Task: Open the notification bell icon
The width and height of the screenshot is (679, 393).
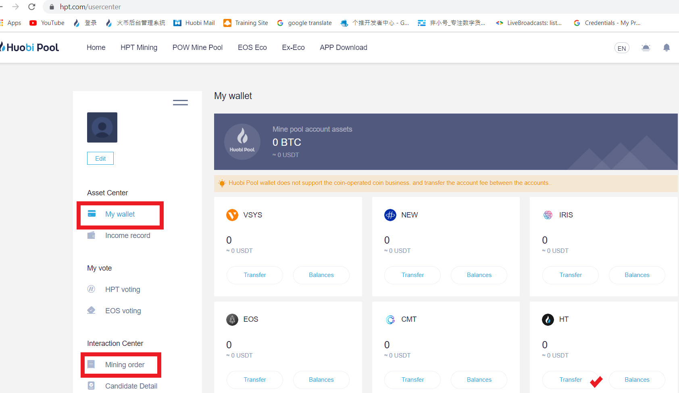Action: tap(667, 48)
